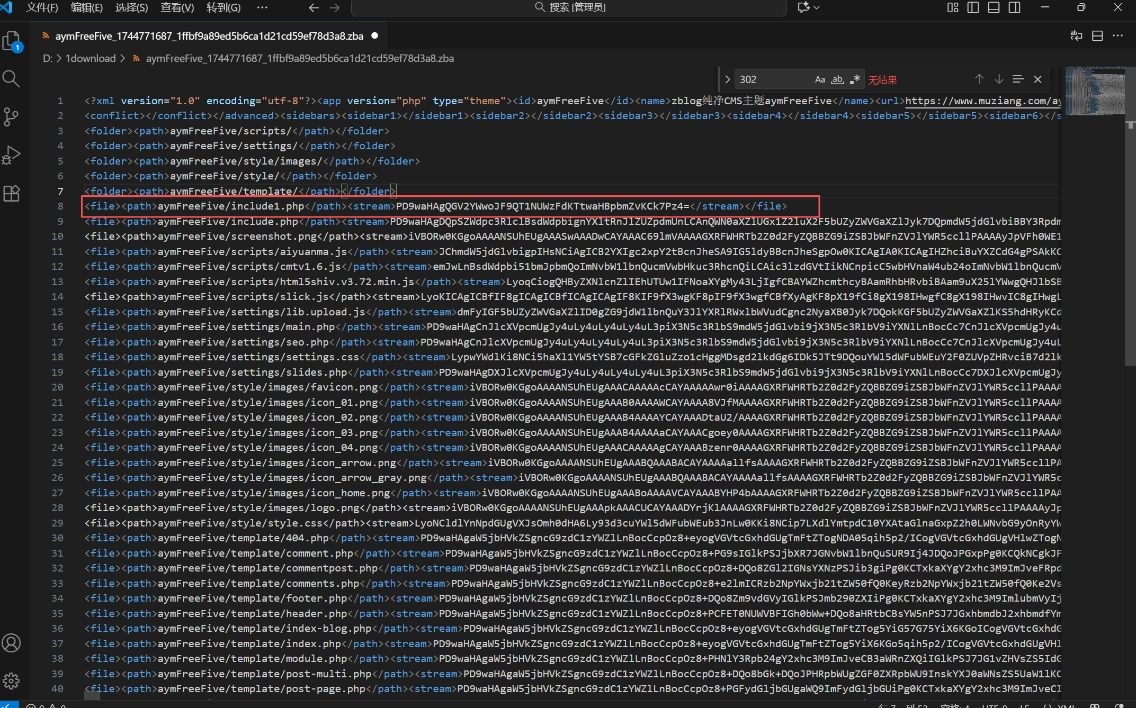Open Run and Debug view
This screenshot has width=1136, height=708.
12,155
